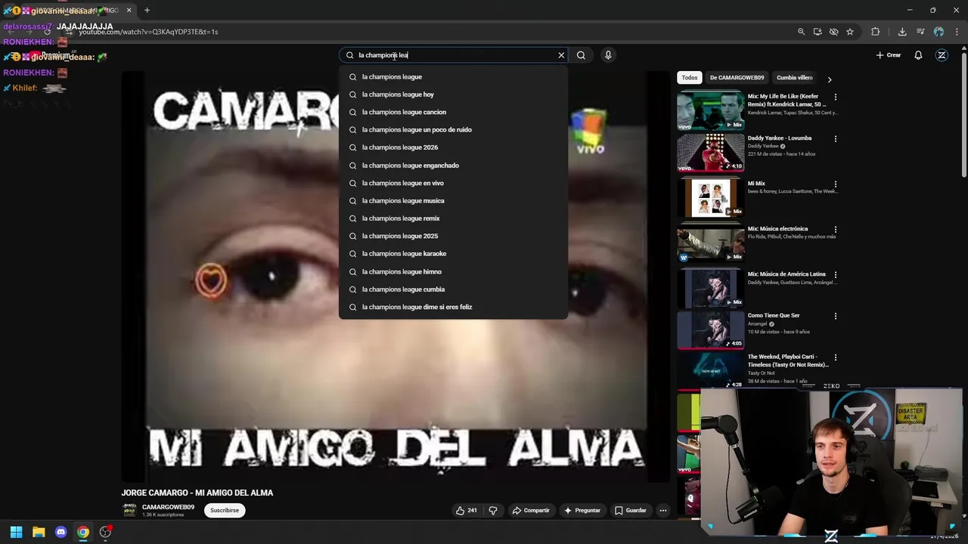Select 'la champions league dime si eres feliz'
The height and width of the screenshot is (544, 968).
(453, 308)
